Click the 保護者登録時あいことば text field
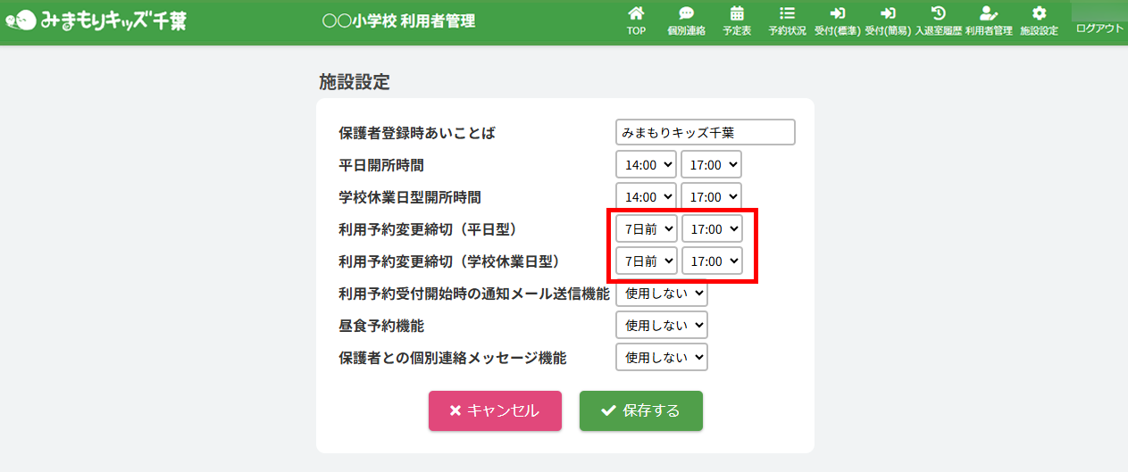The image size is (1128, 472). coord(705,132)
